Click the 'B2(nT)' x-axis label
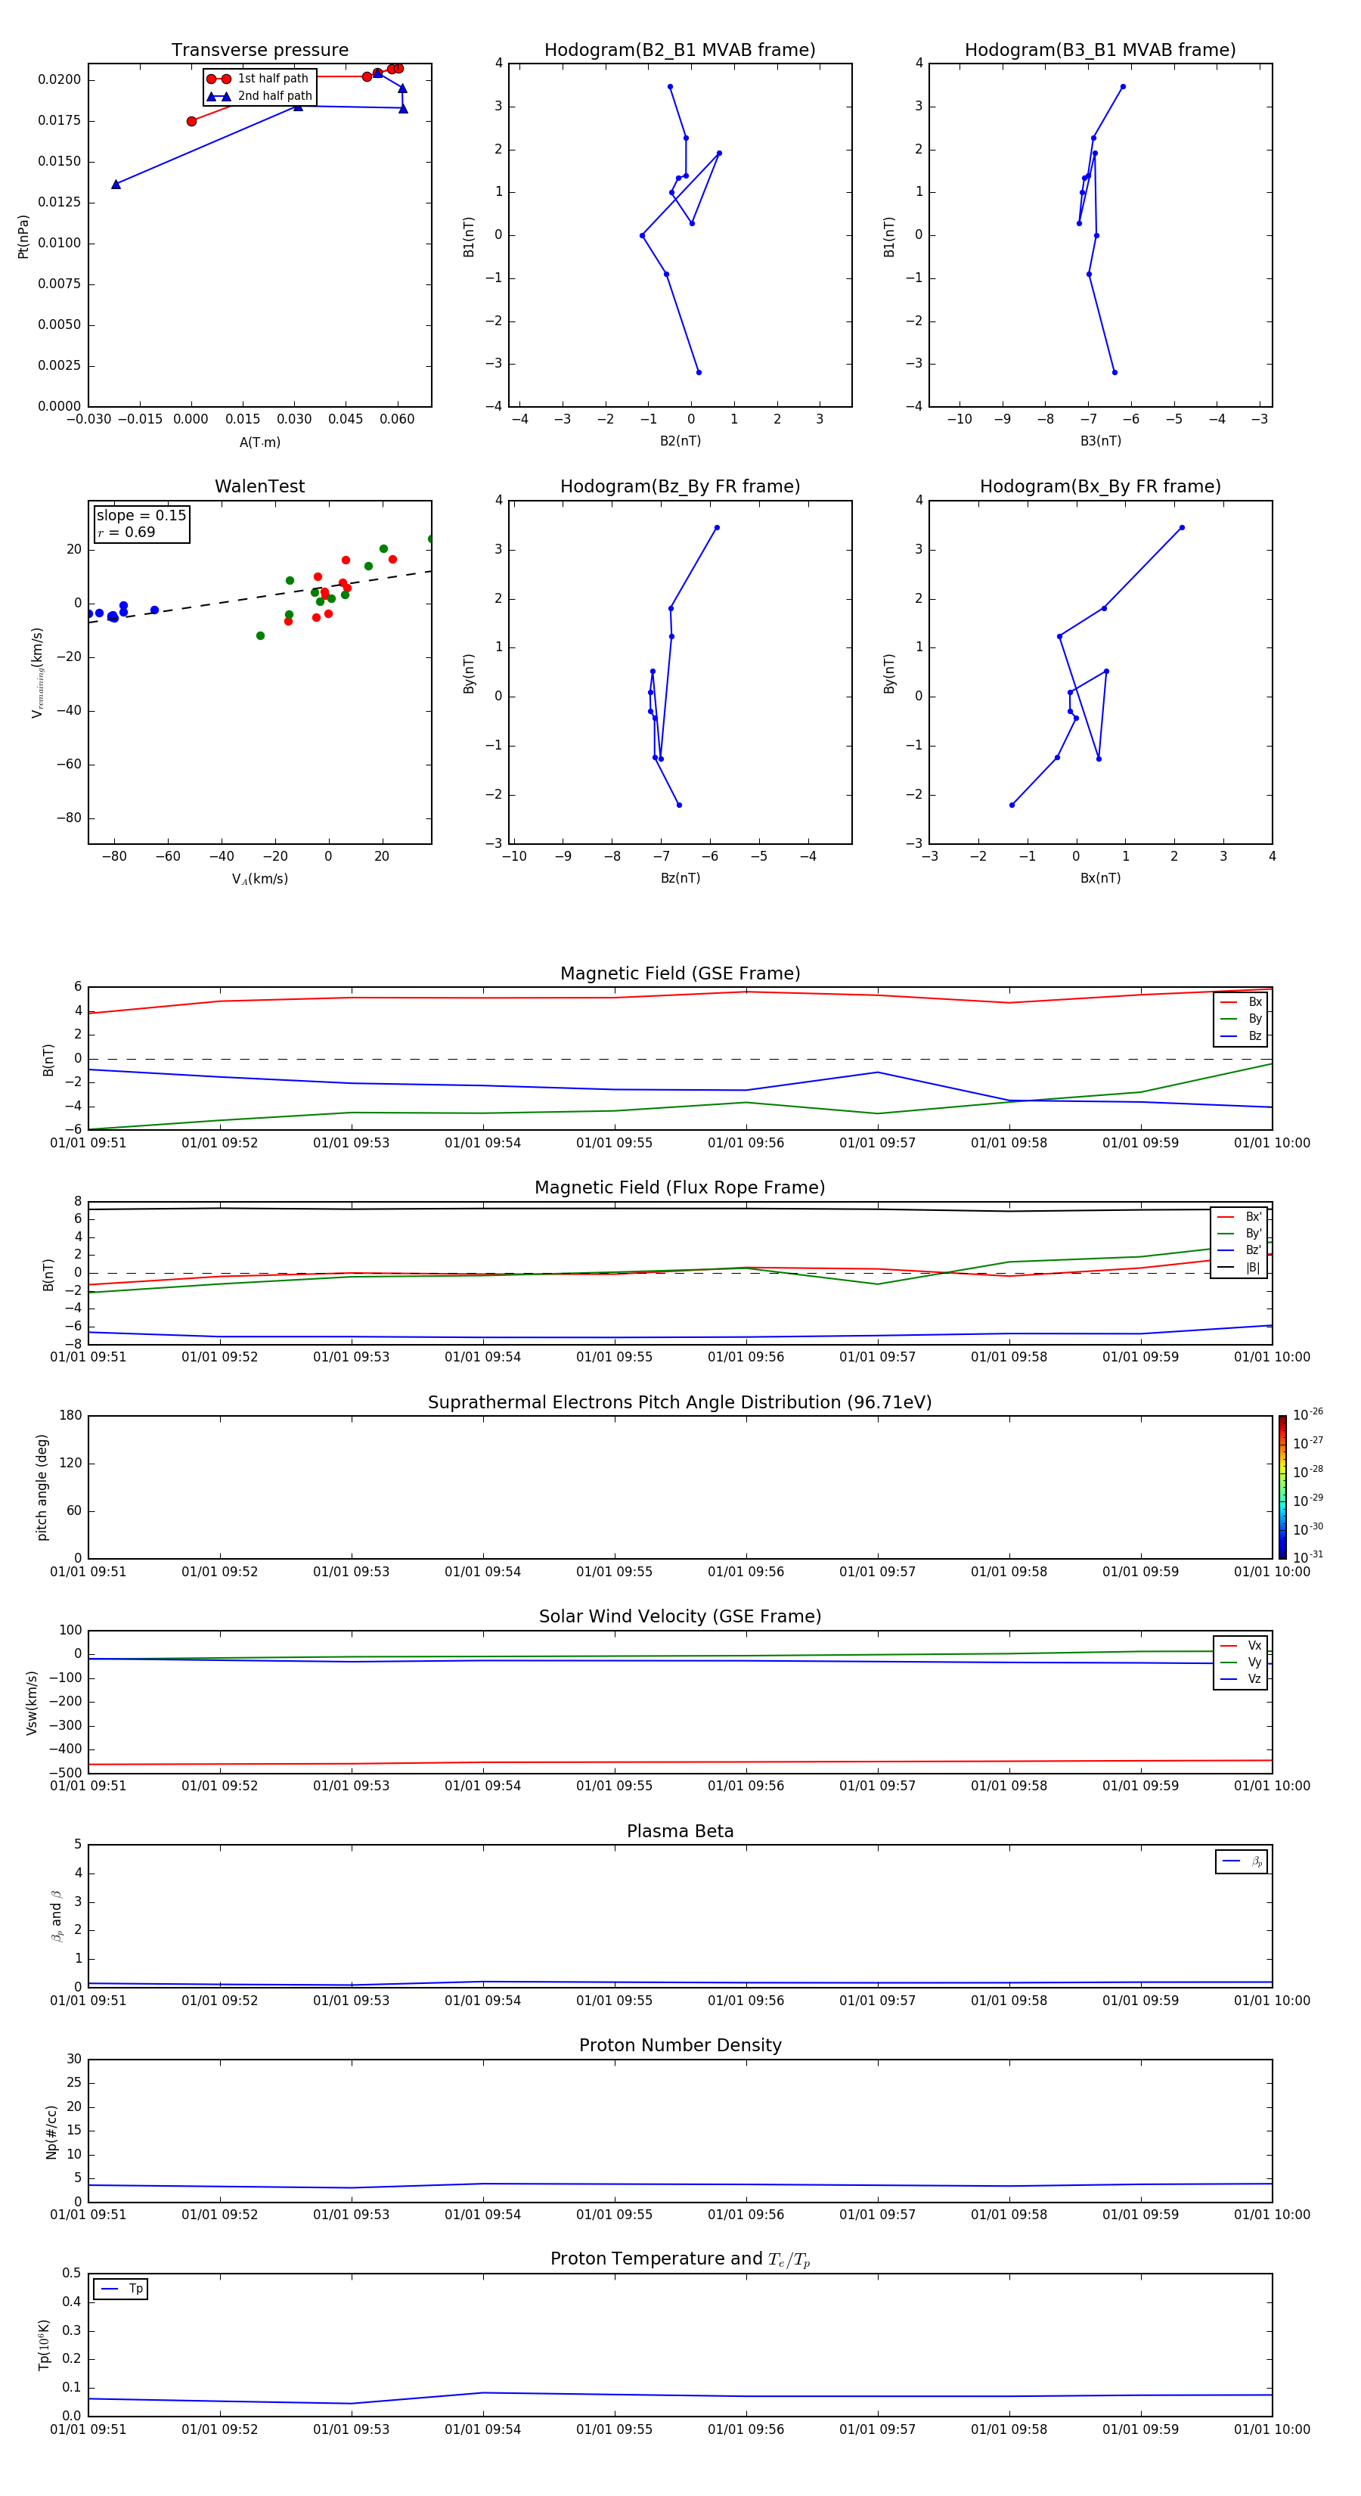 click(680, 441)
